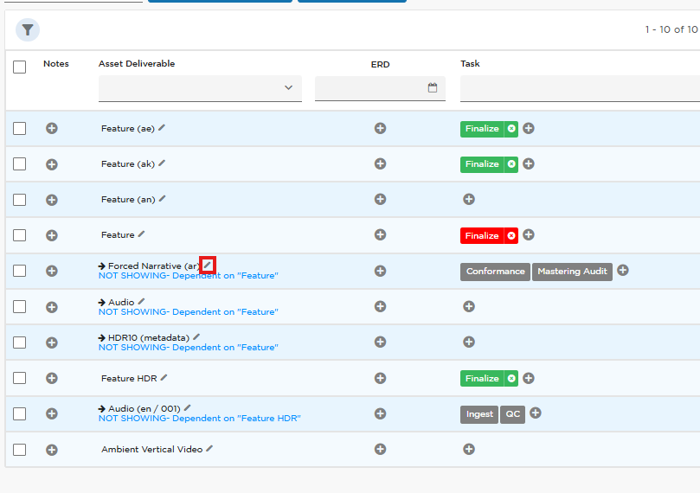This screenshot has width=700, height=493.
Task: Expand the Audio (en / 001) arrow
Action: coord(102,409)
